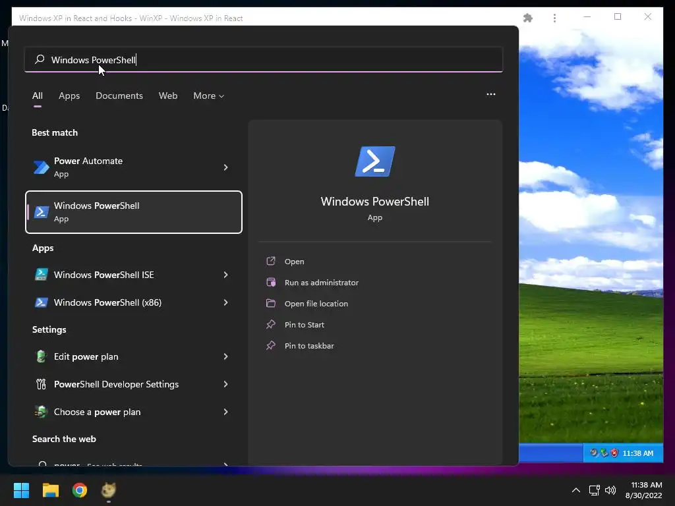Click the red shield icon in WinXP tray
The height and width of the screenshot is (506, 675).
pyautogui.click(x=614, y=453)
